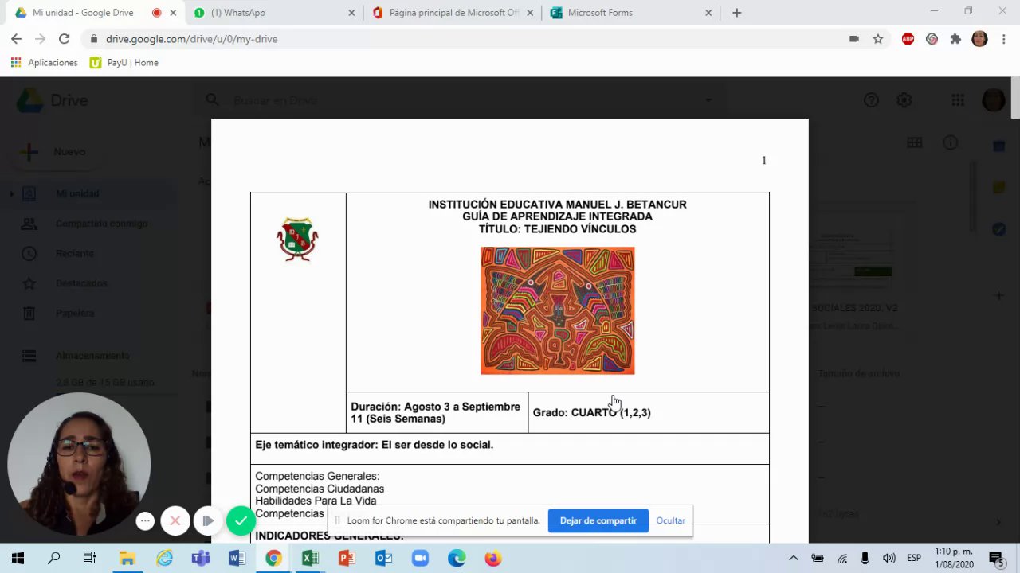The height and width of the screenshot is (573, 1020).
Task: Pause the Loom recording
Action: (207, 520)
